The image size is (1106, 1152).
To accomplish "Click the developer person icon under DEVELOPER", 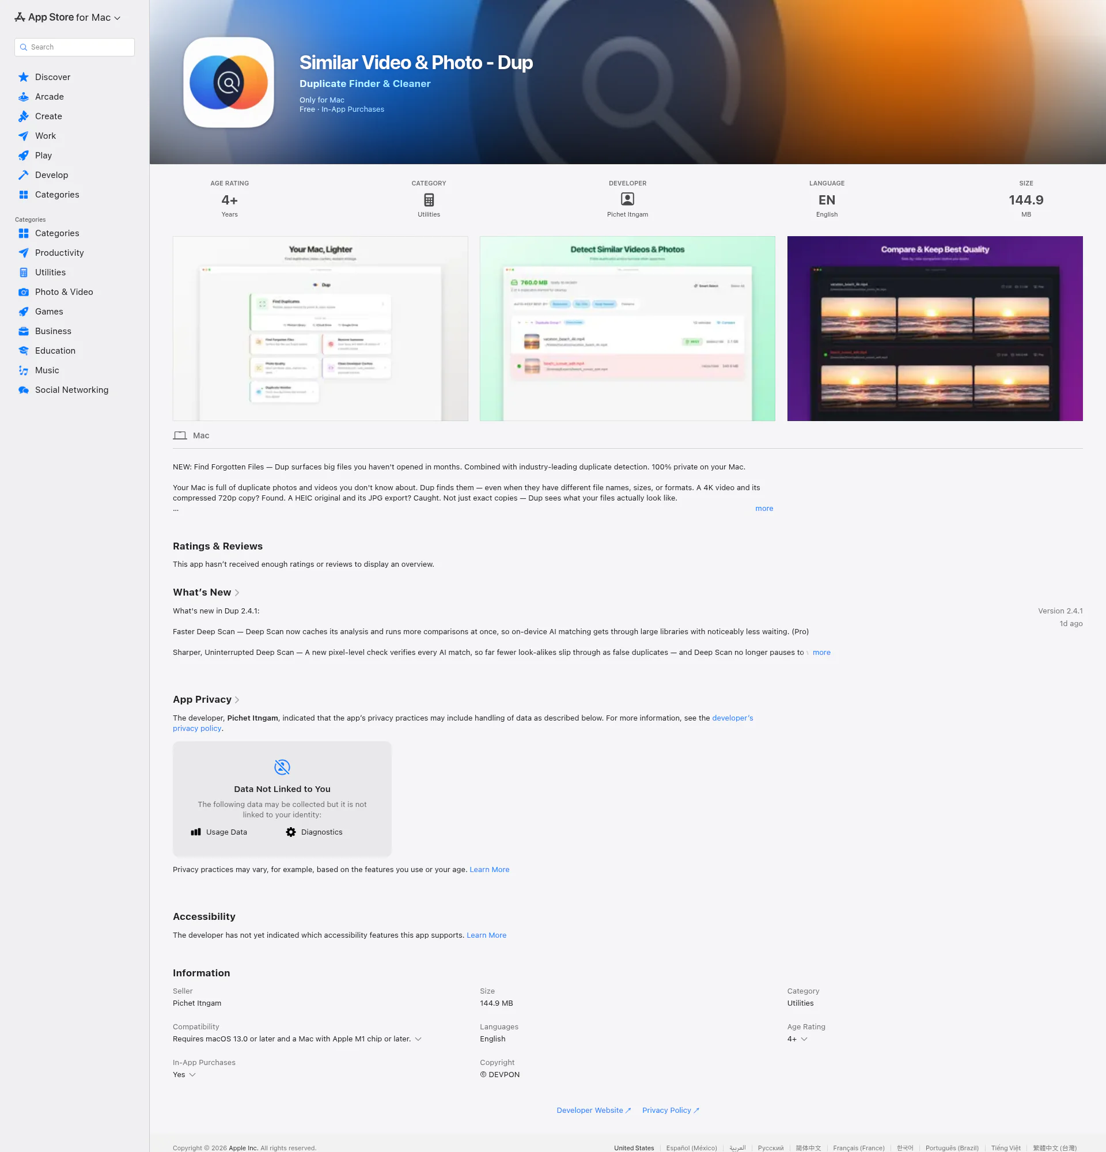I will (627, 199).
